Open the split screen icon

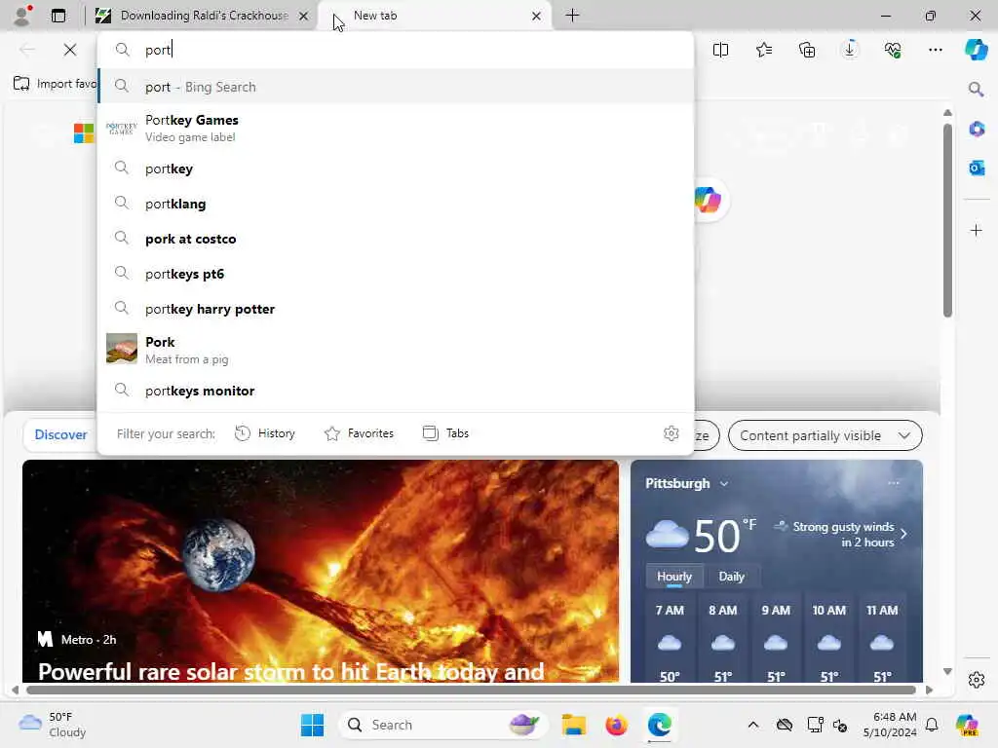(x=720, y=50)
